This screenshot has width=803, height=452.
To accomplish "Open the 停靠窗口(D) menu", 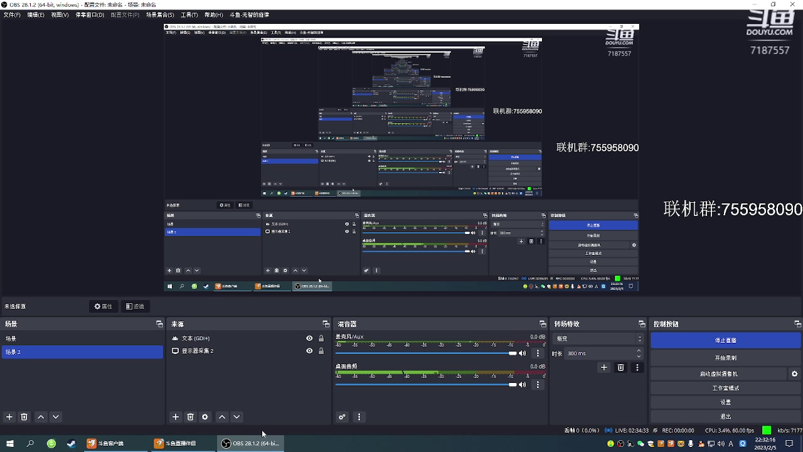I will (x=90, y=14).
